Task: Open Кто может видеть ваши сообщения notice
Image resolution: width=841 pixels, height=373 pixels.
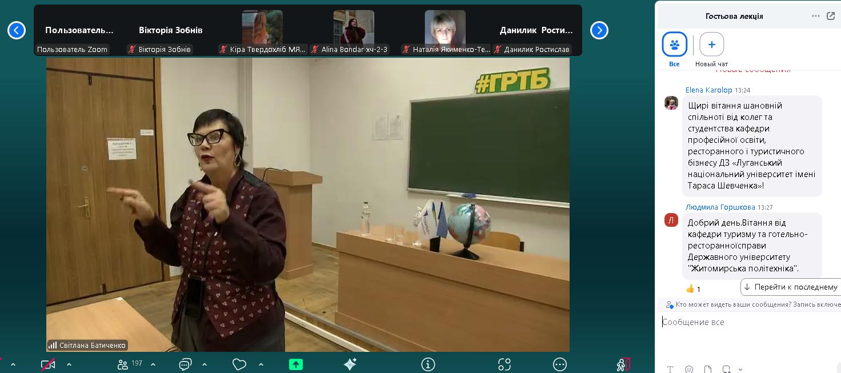Action: [752, 304]
